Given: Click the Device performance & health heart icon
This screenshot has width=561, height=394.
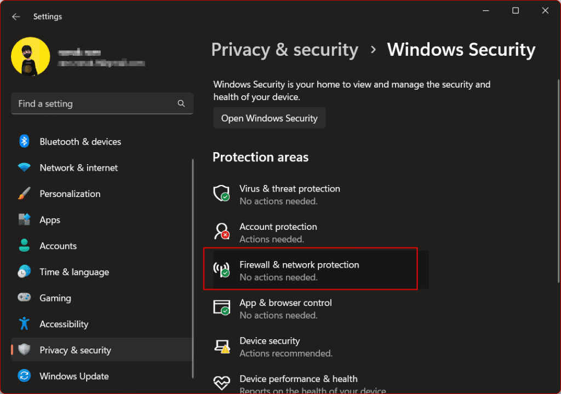Looking at the screenshot, I should click(221, 383).
